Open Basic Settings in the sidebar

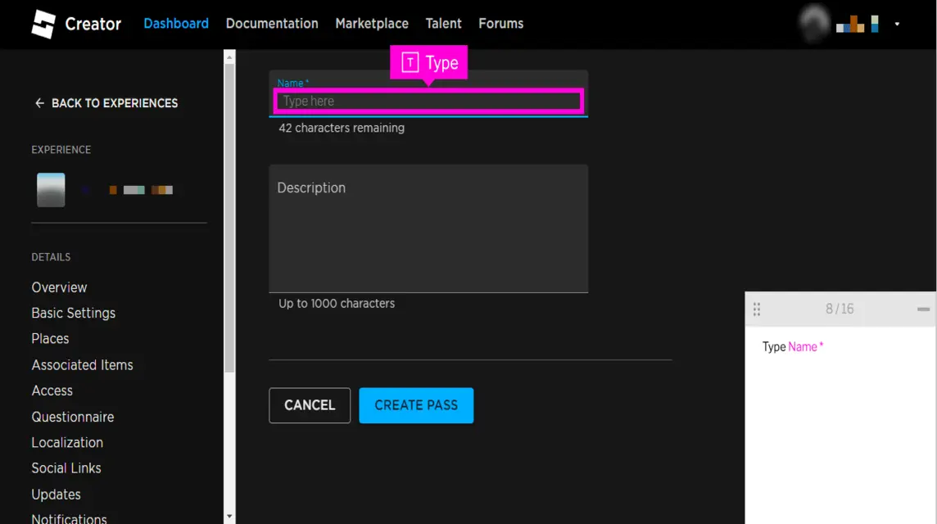point(73,313)
